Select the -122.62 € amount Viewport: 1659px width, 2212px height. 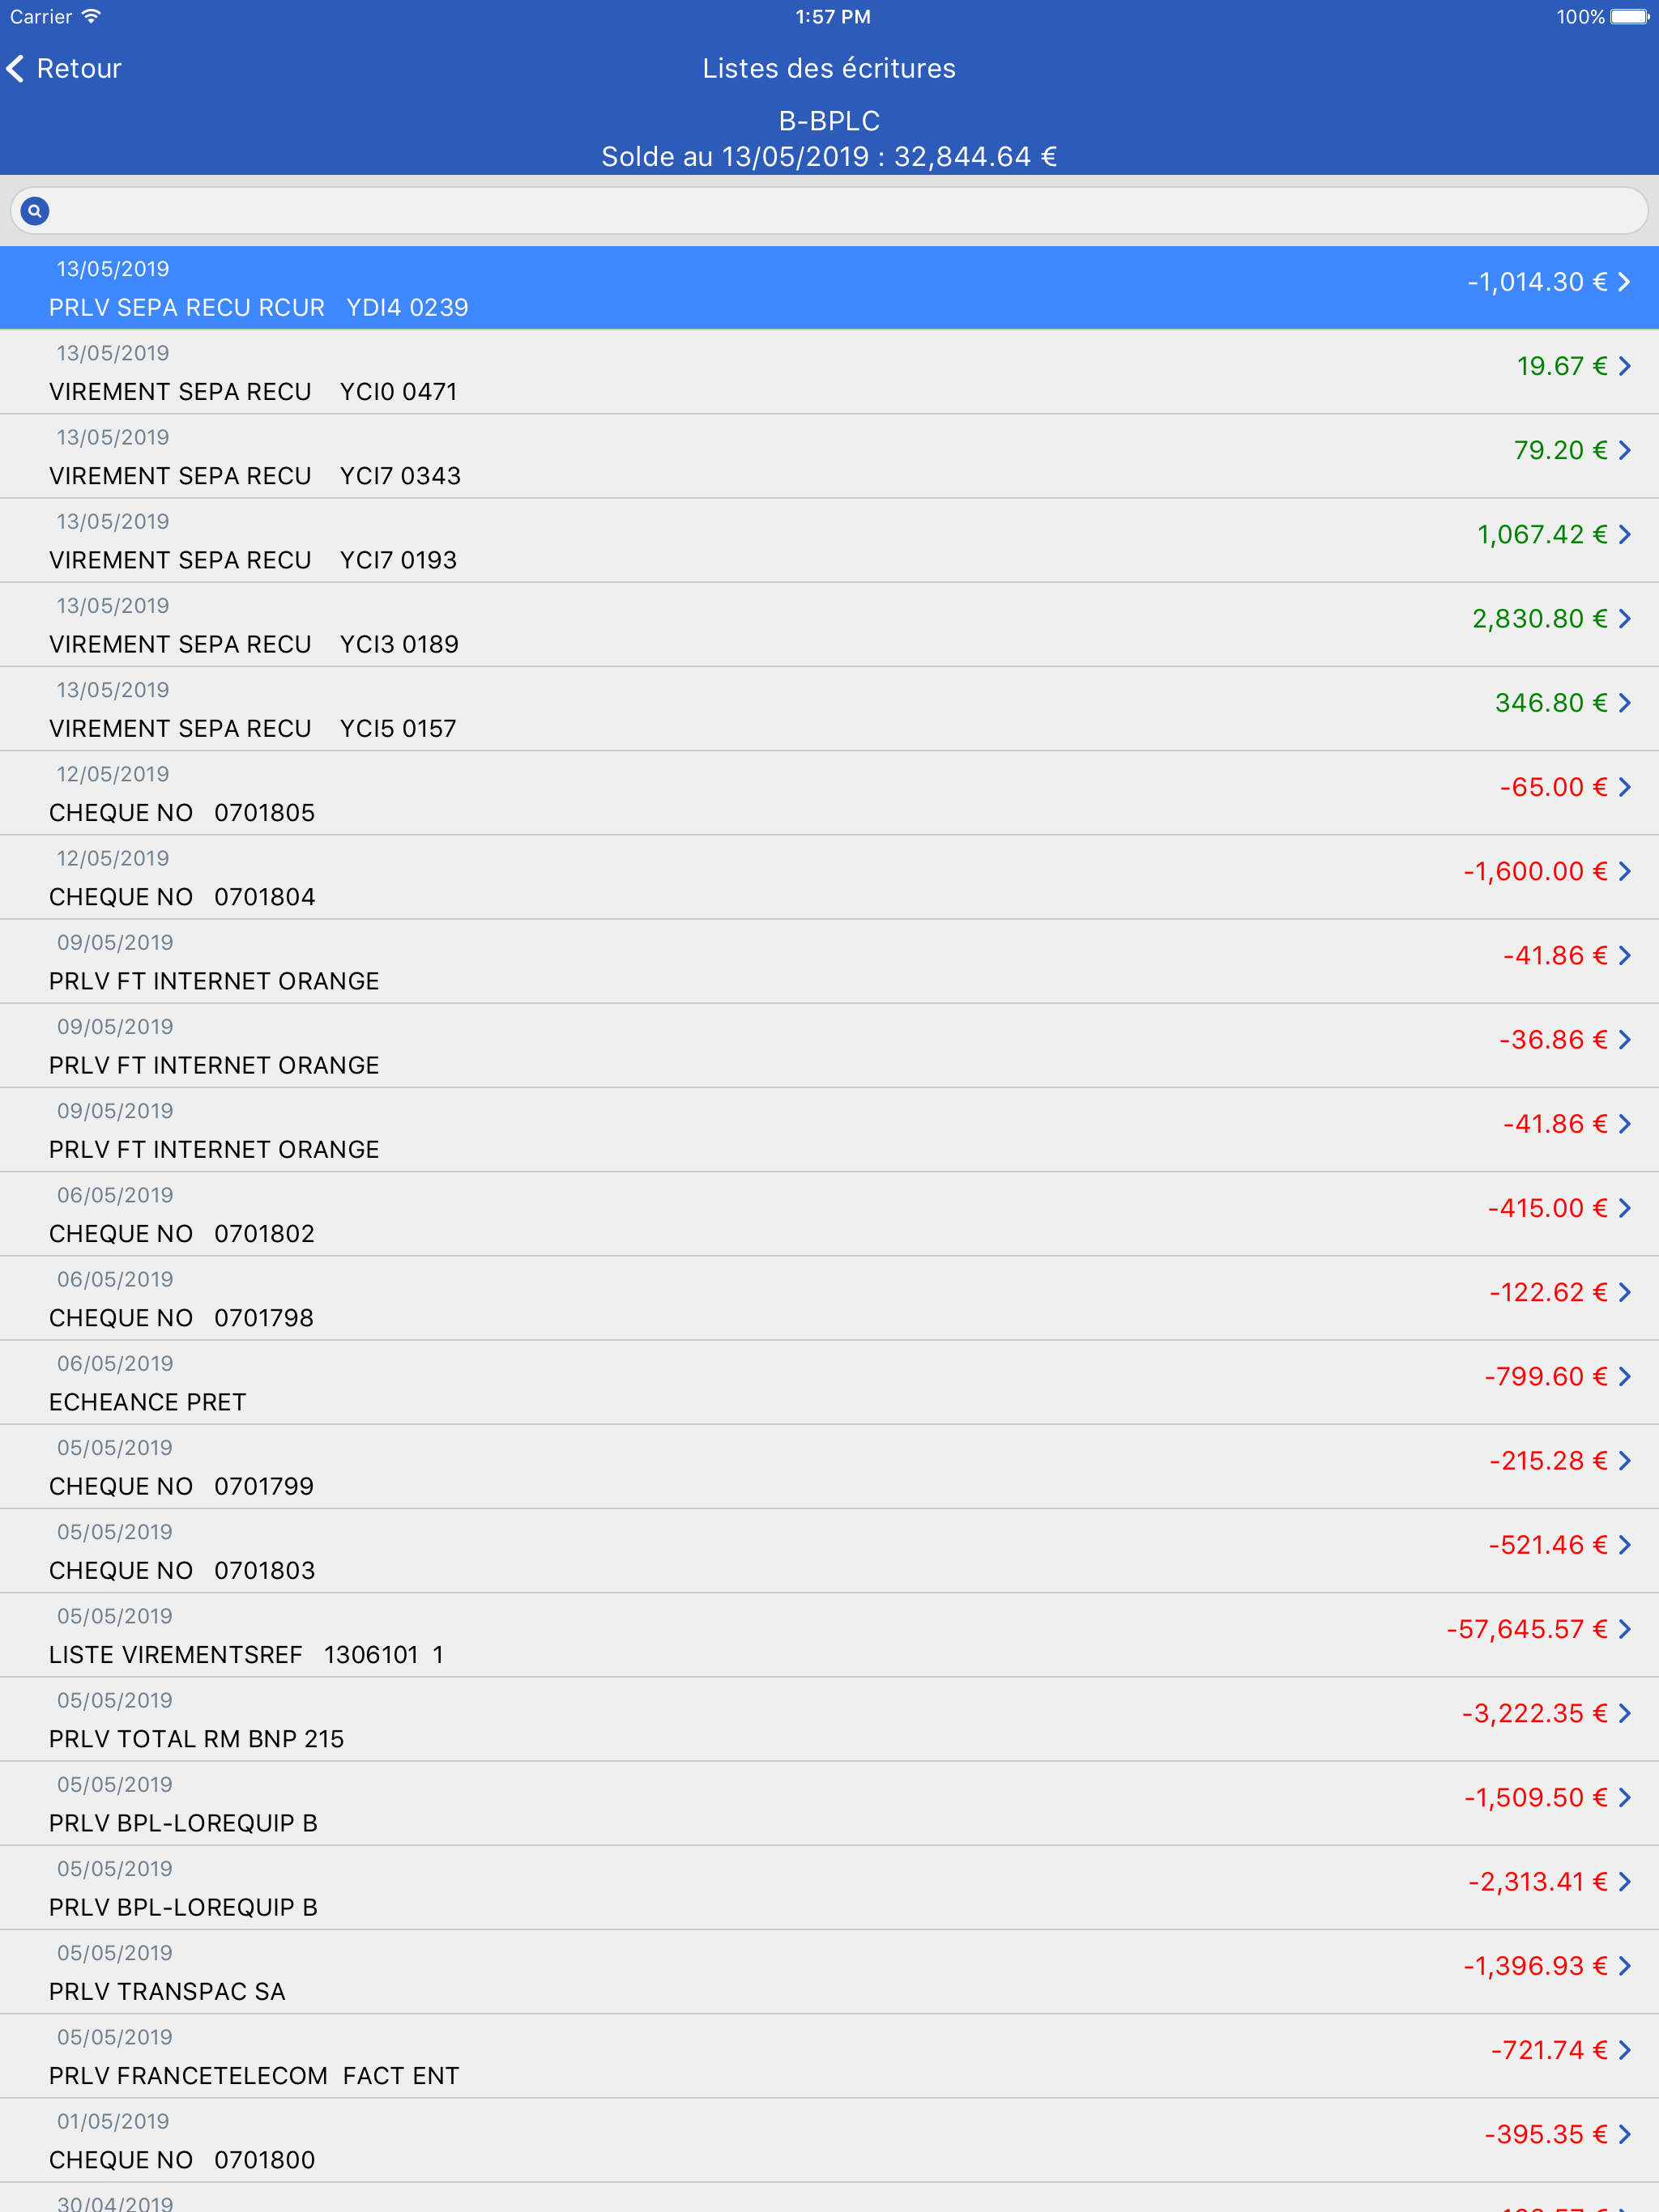[1549, 1292]
